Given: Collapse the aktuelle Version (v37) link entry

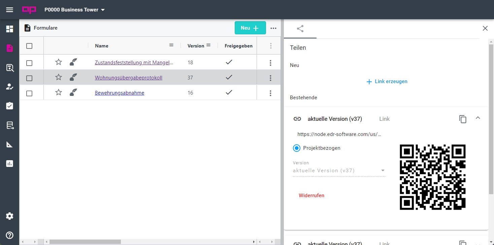Looking at the screenshot, I should [477, 118].
